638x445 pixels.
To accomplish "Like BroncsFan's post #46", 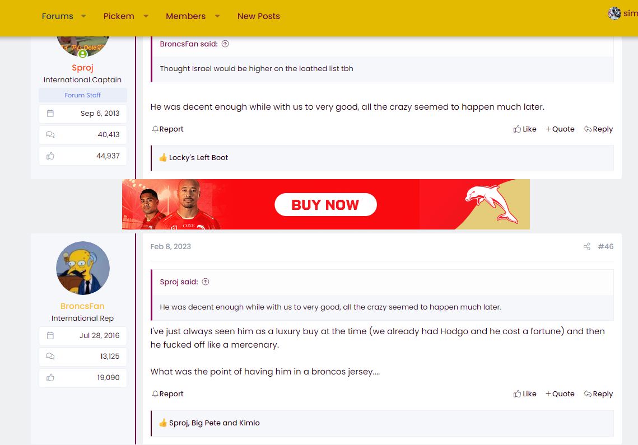I will (525, 394).
